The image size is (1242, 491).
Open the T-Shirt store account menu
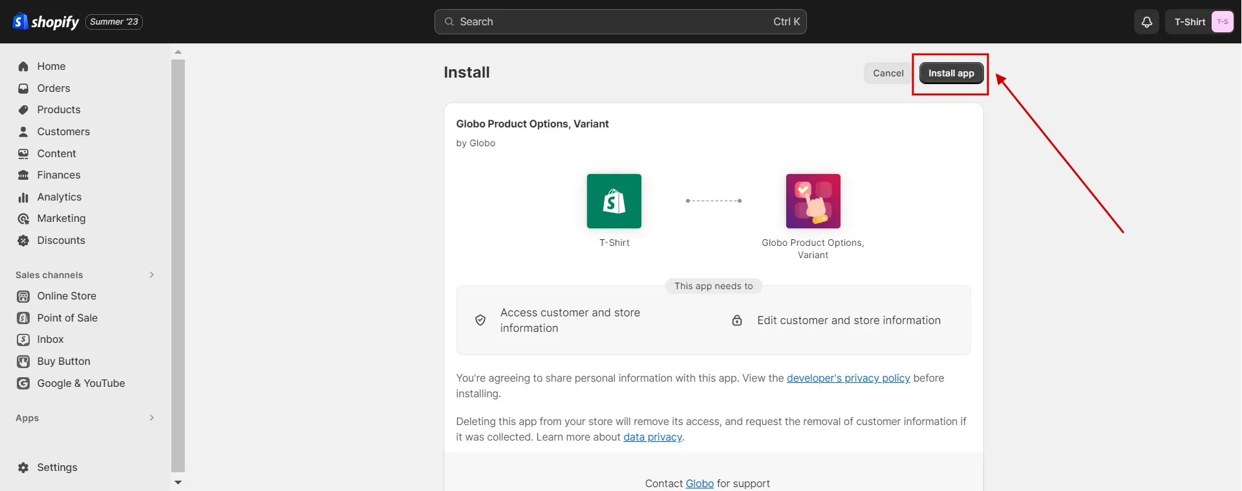pos(1201,22)
